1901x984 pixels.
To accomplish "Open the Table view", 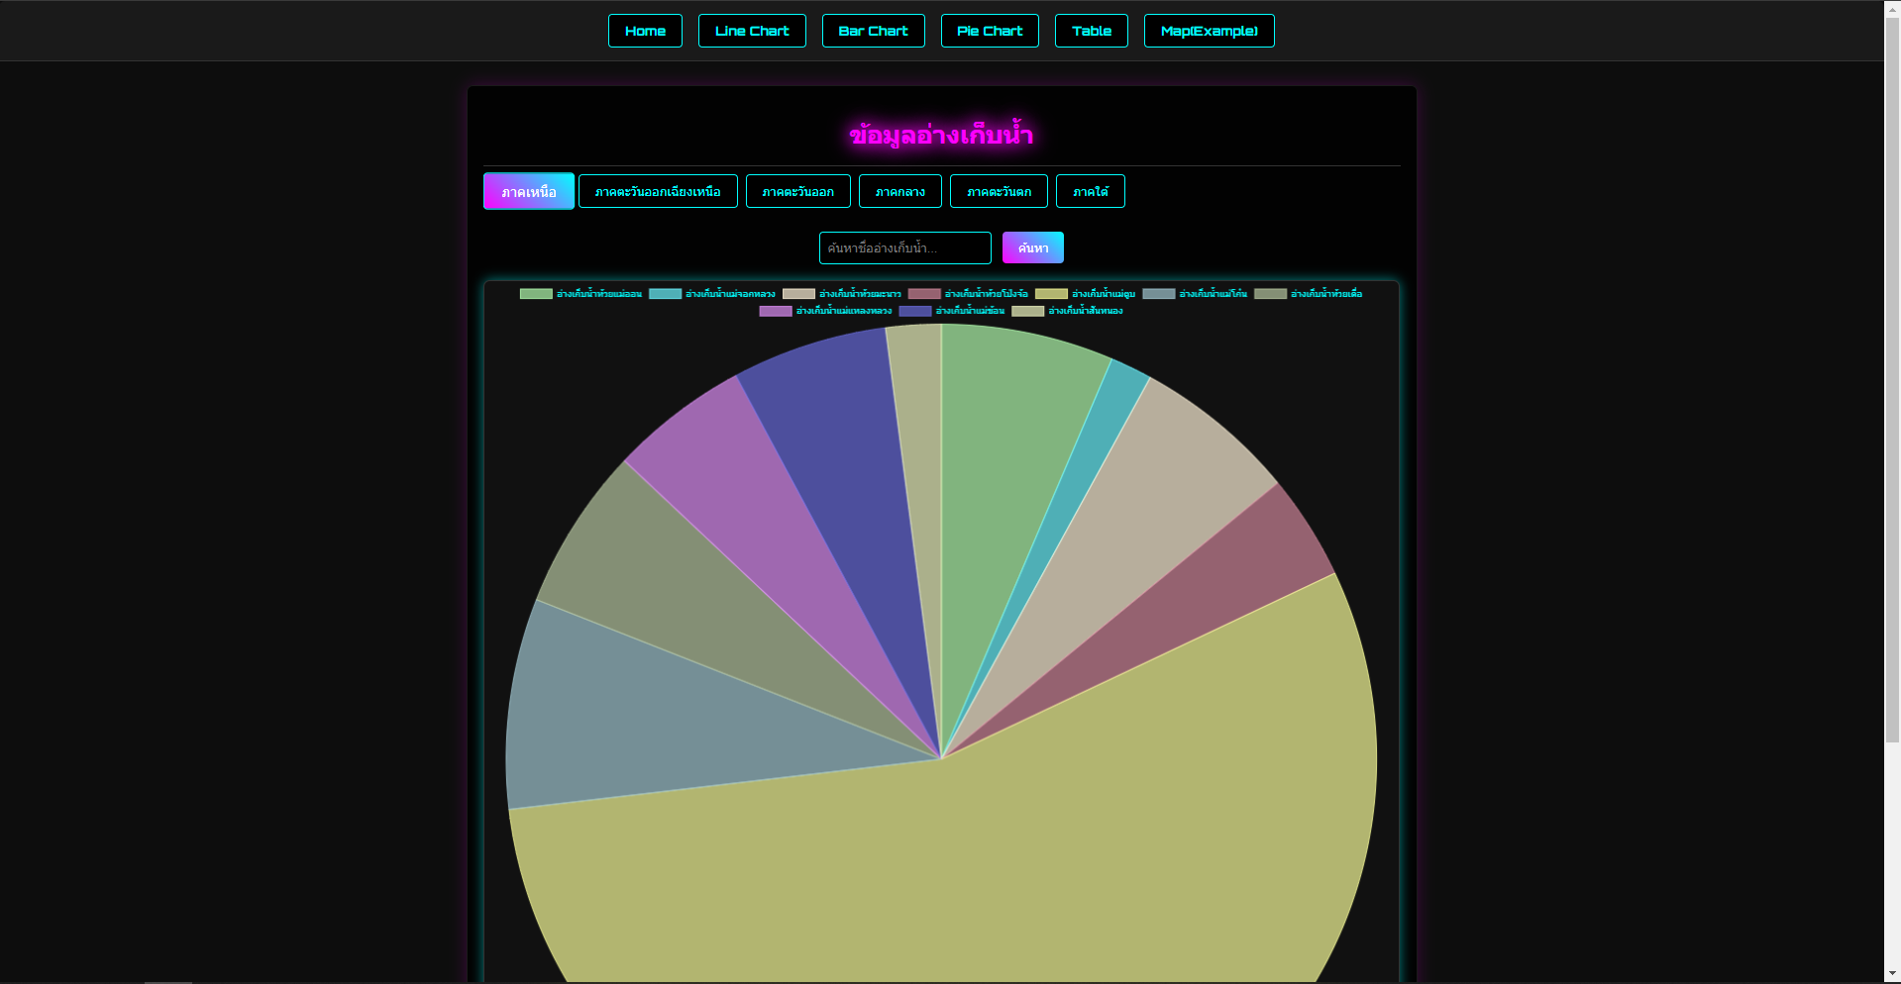I will pos(1091,31).
